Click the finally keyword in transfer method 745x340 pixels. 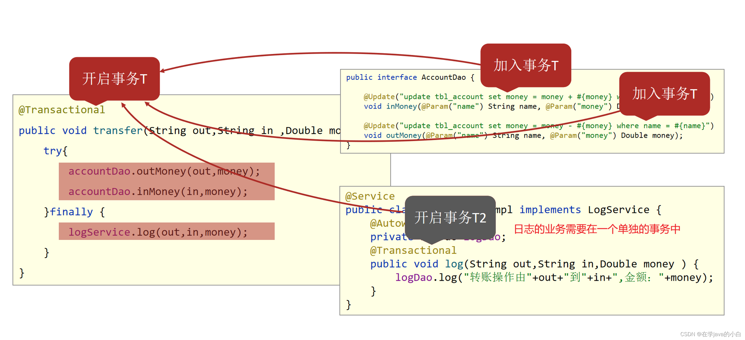pos(71,212)
